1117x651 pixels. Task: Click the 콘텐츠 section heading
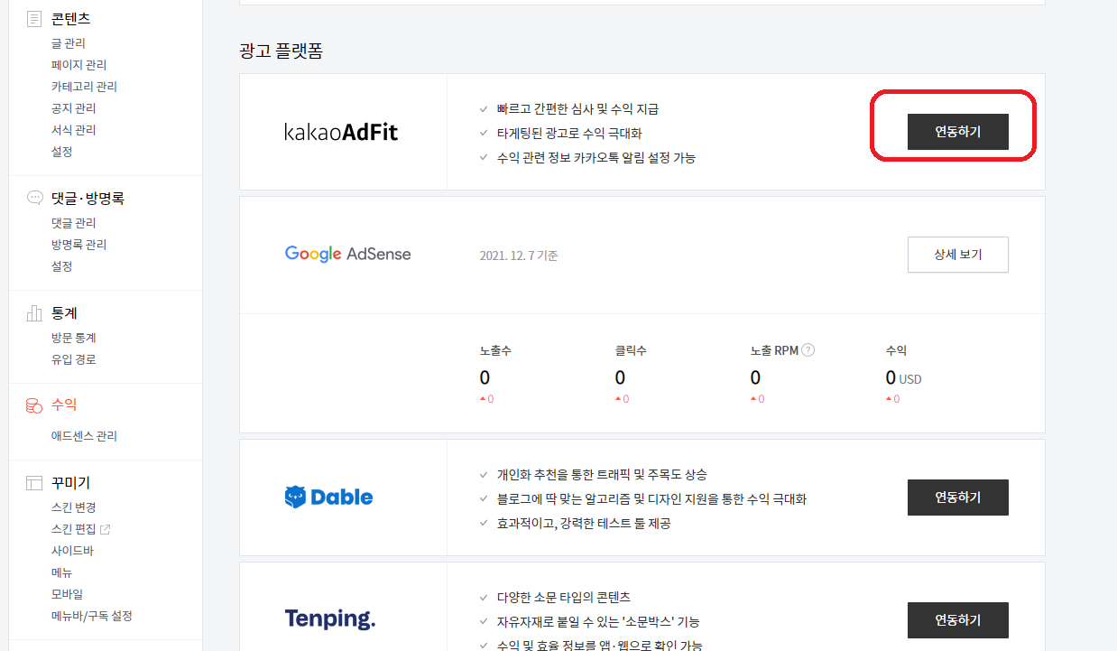click(x=70, y=18)
